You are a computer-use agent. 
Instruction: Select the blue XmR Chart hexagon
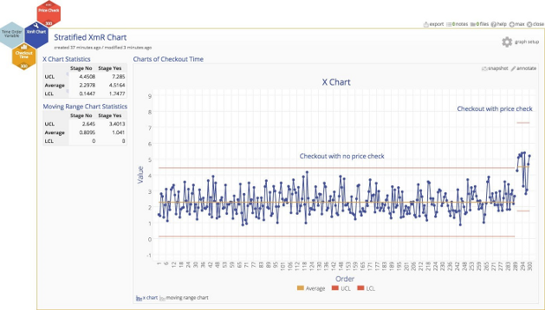36,35
